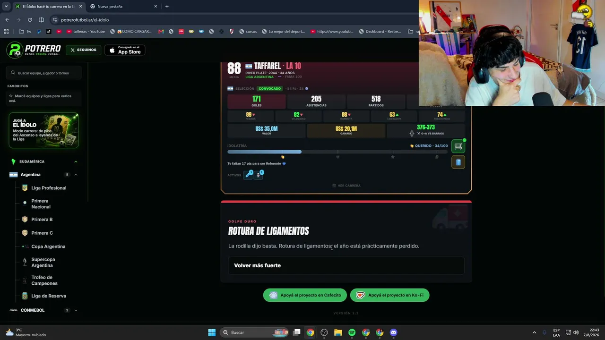View site information for potrerofutbol.ar

coord(55,20)
